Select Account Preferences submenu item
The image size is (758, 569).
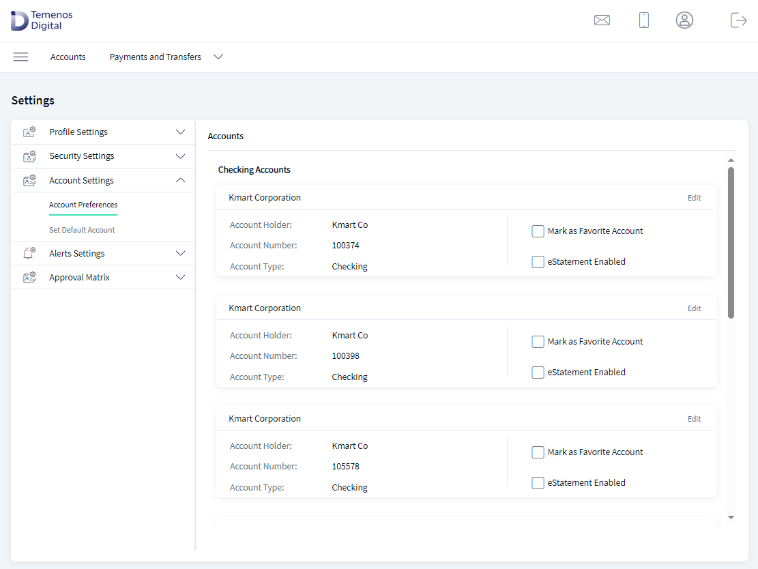pyautogui.click(x=83, y=205)
